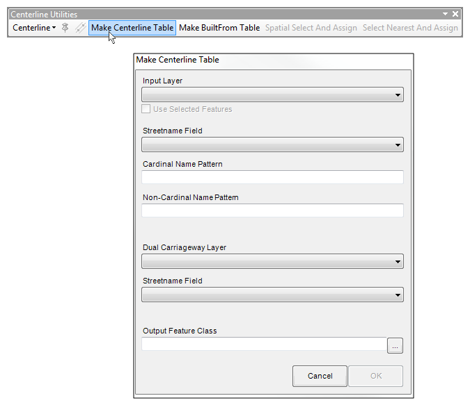Expand first Streetname Field dropdown under Input Layer

pyautogui.click(x=272, y=144)
